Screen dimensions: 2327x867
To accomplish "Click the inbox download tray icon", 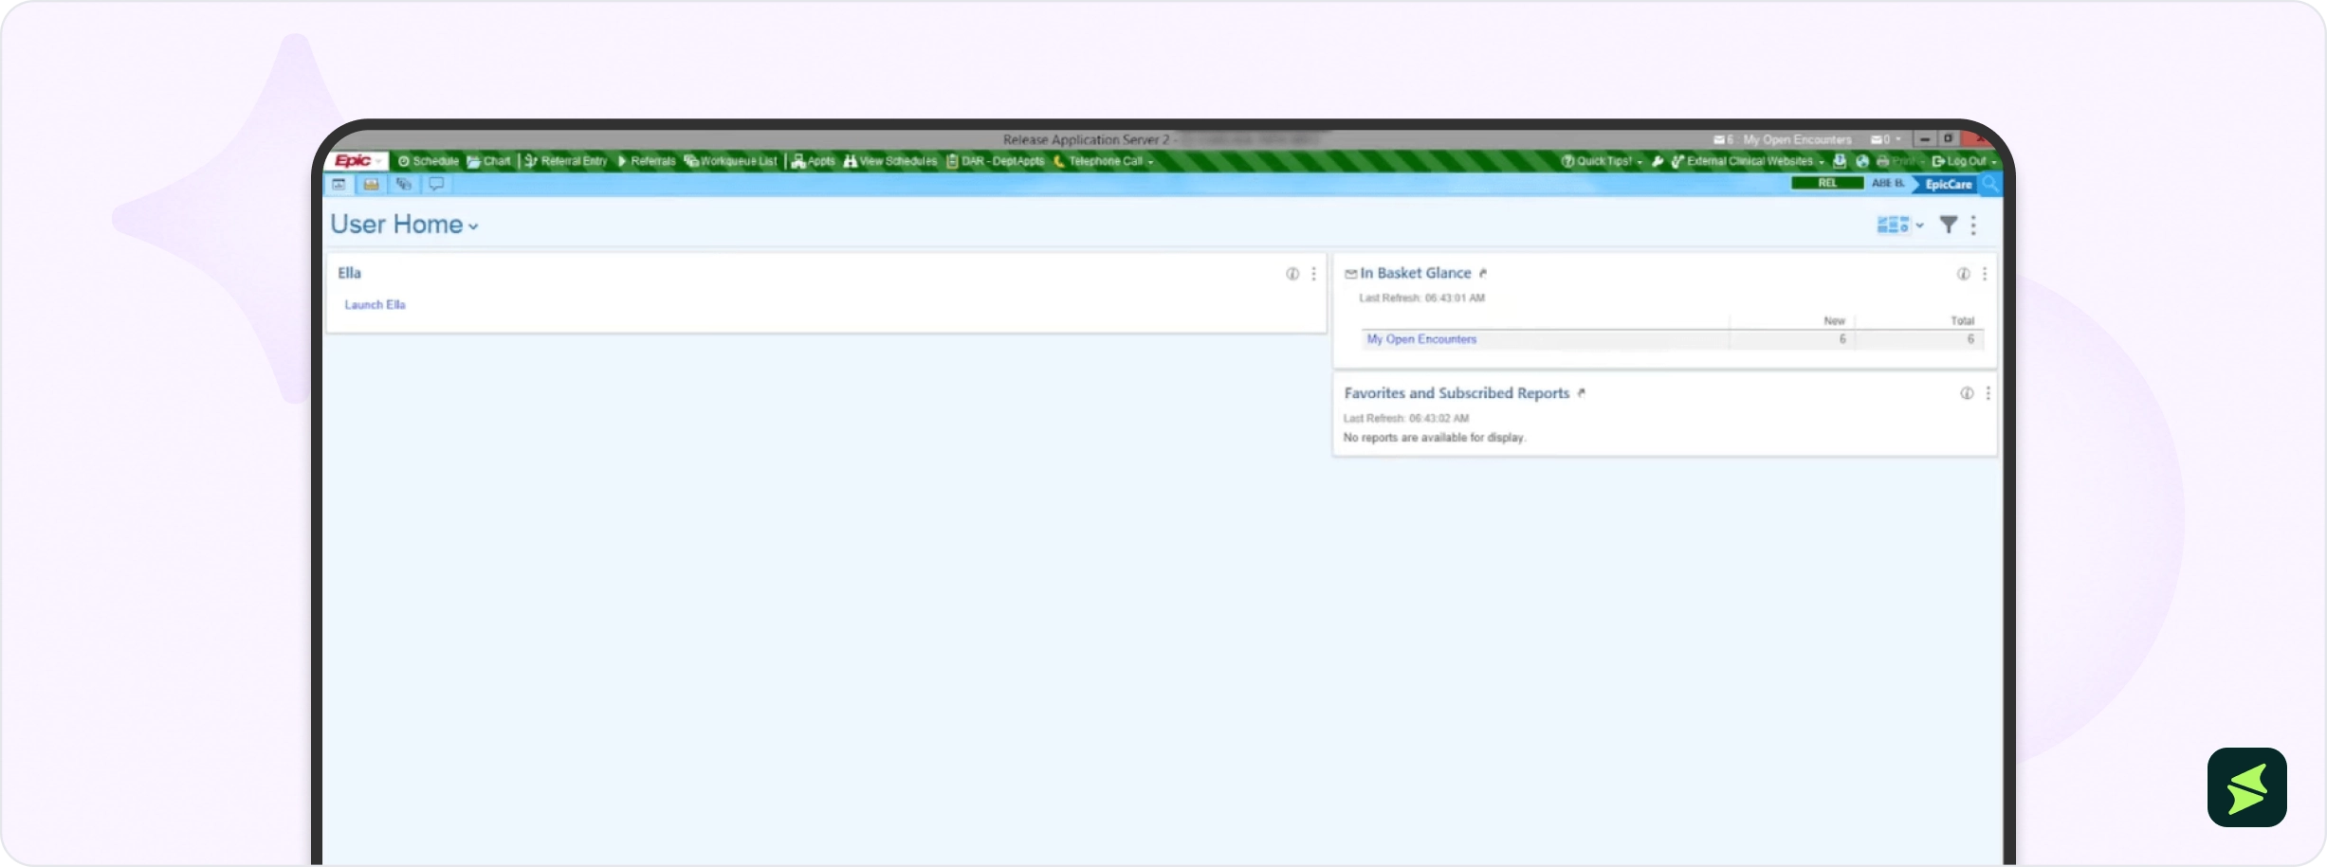I will tap(1840, 161).
